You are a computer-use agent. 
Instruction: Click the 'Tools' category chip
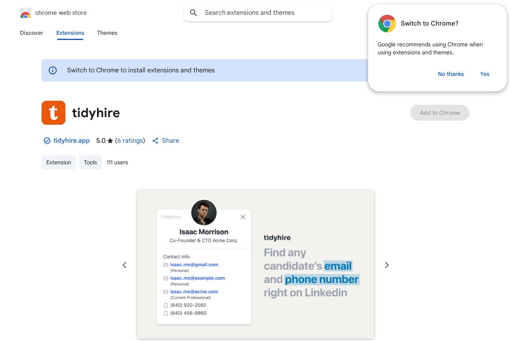(90, 162)
